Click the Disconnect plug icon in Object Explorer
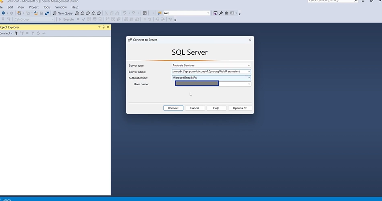 click(22, 33)
